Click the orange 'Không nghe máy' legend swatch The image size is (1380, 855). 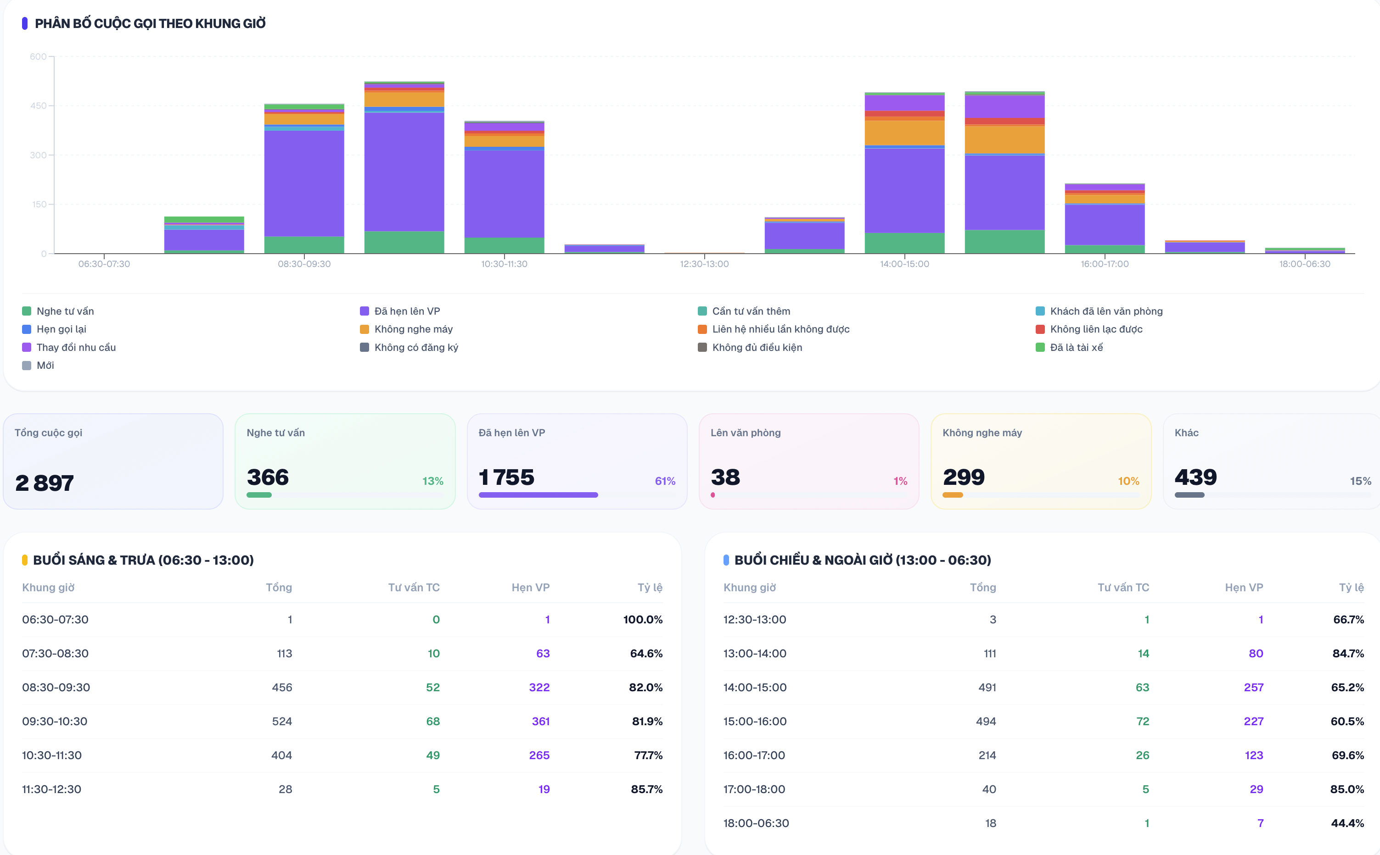[365, 329]
